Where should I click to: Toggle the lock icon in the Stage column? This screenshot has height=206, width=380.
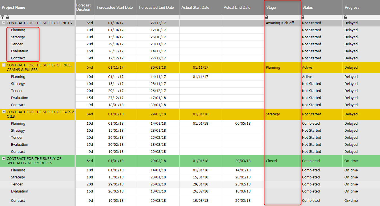click(267, 17)
